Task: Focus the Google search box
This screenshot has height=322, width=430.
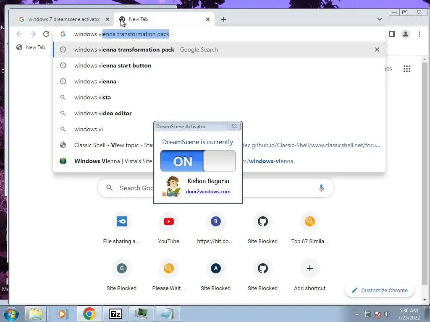Action: click(215, 188)
